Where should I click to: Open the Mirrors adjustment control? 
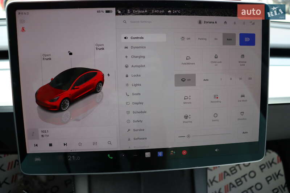pos(187,99)
